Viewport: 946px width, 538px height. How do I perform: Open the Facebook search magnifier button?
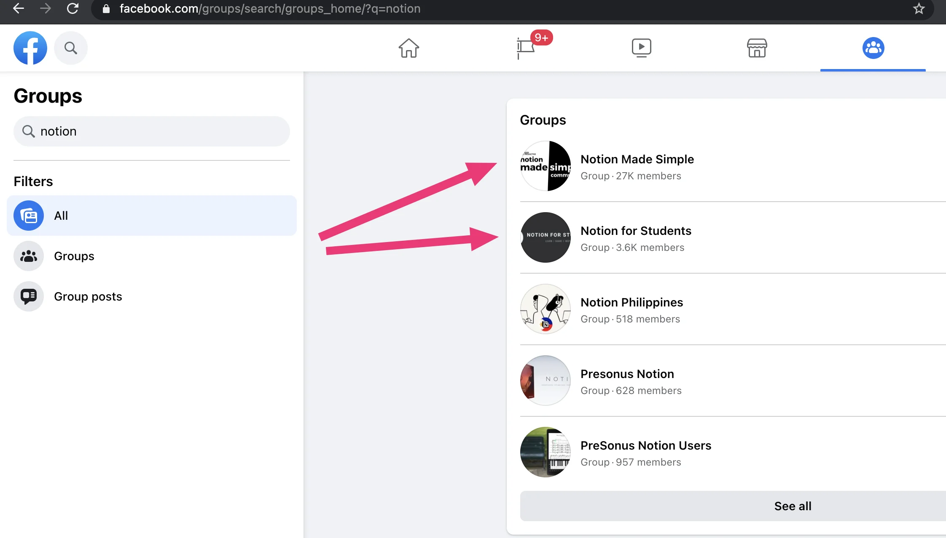pyautogui.click(x=71, y=48)
